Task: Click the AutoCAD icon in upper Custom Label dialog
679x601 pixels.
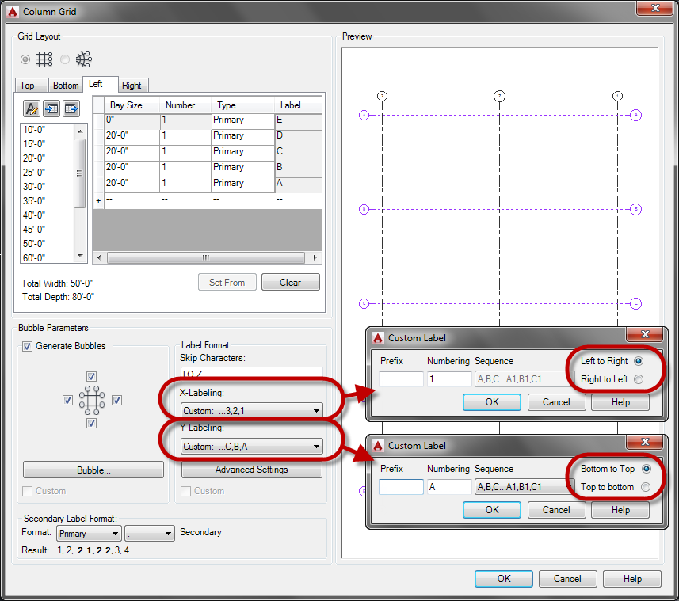Action: [x=376, y=334]
